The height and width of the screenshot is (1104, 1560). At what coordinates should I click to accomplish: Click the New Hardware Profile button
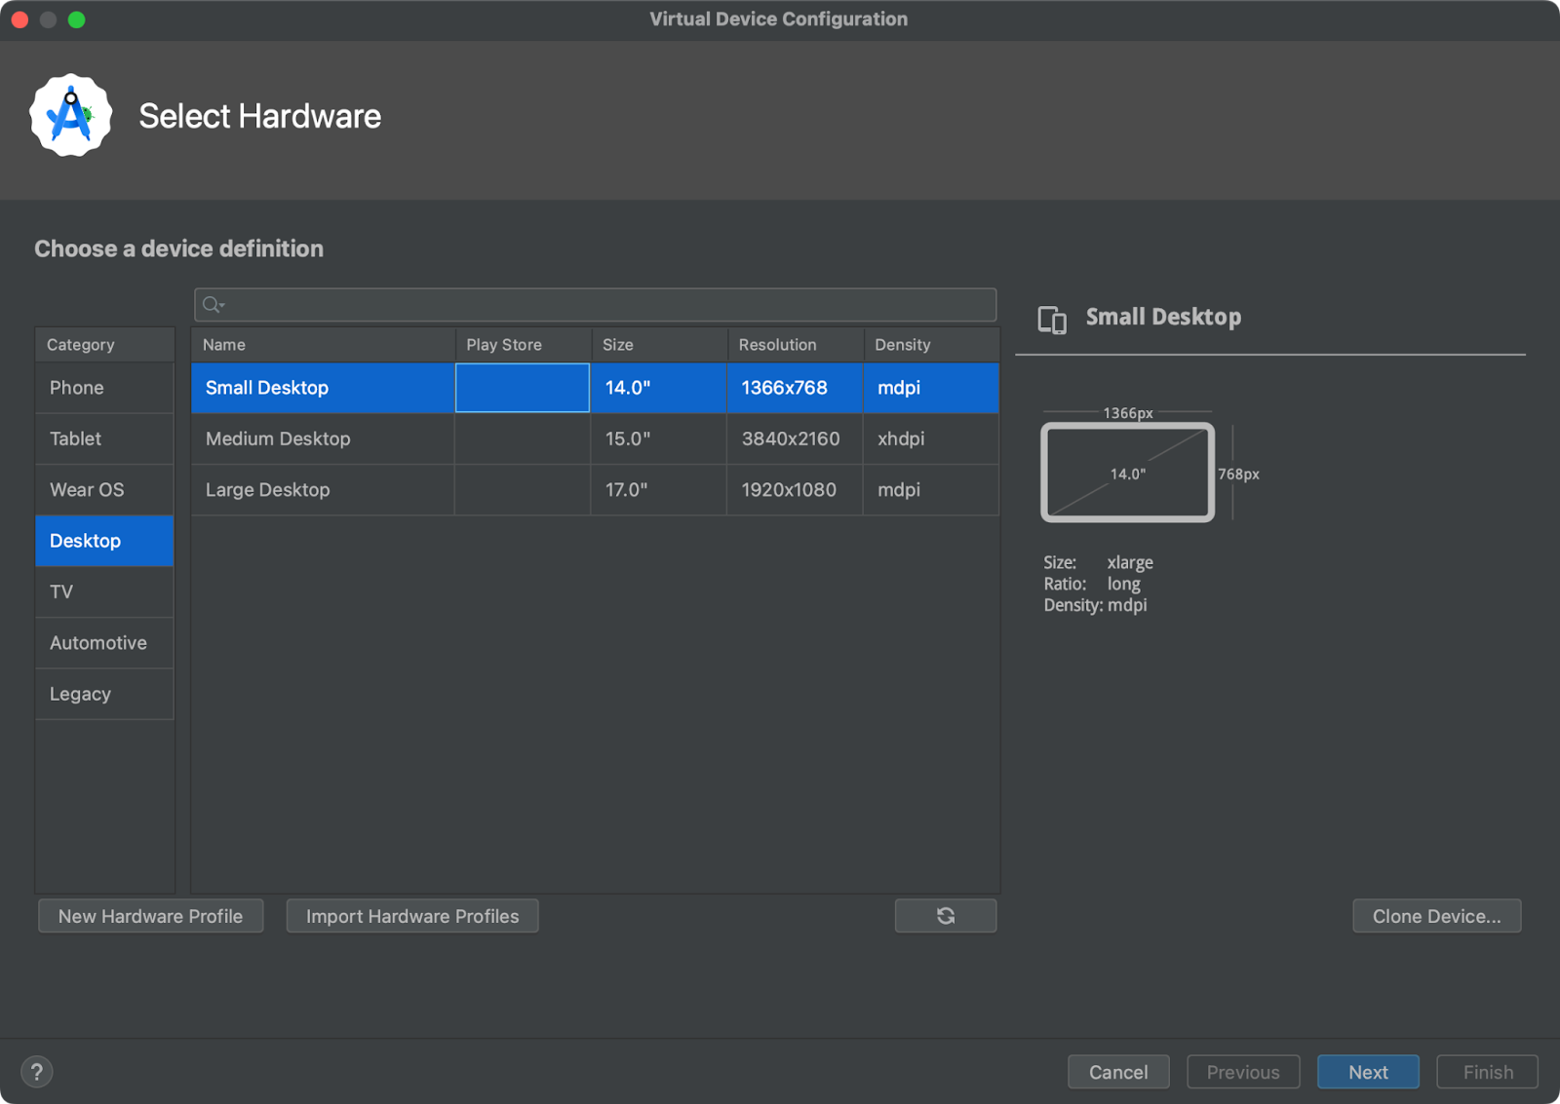pyautogui.click(x=150, y=916)
